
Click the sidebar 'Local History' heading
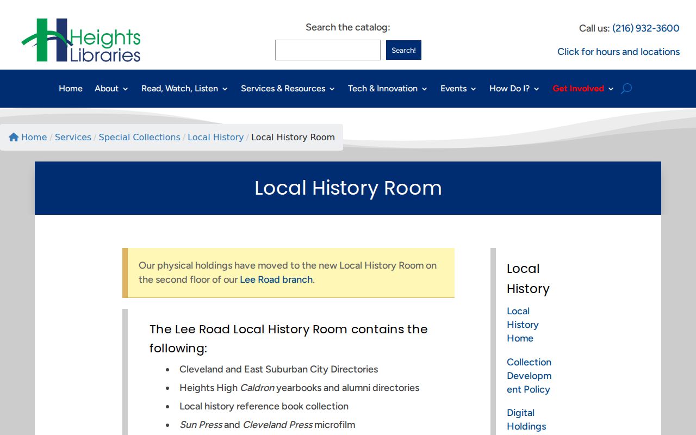tap(528, 278)
